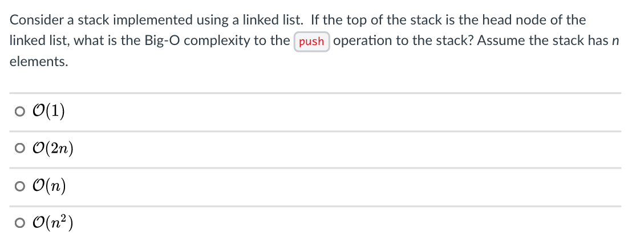Click the O(n²) answer label text
Screen dimensions: 632x245
pos(53,223)
